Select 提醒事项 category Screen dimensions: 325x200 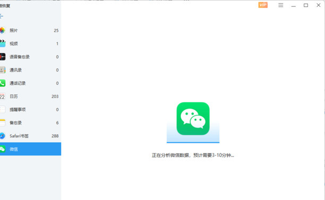coord(30,109)
